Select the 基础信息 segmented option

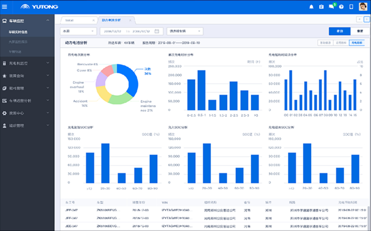(326, 43)
